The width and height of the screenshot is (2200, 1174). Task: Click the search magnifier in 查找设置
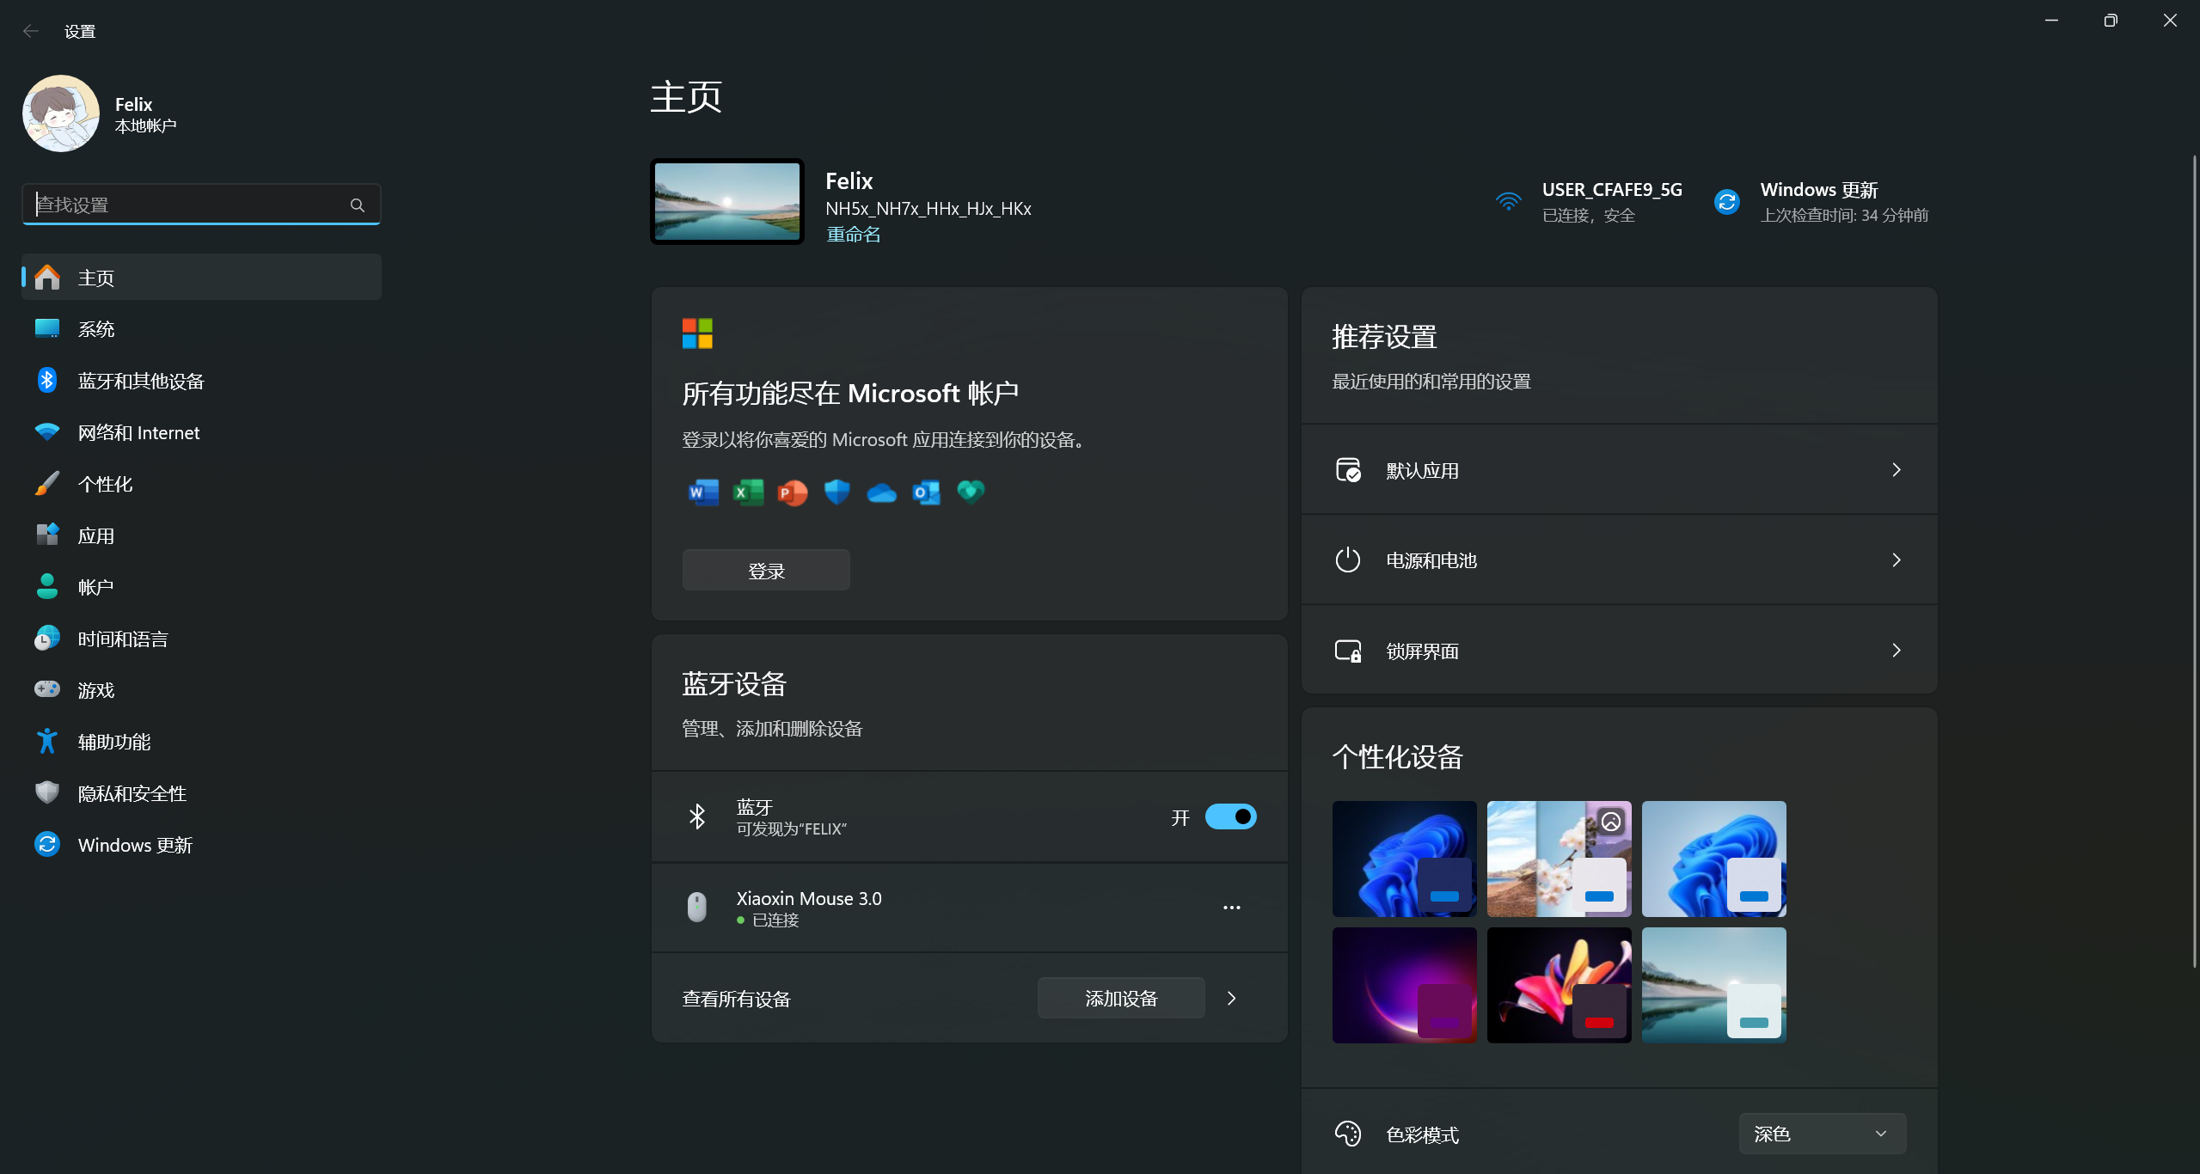(x=357, y=205)
